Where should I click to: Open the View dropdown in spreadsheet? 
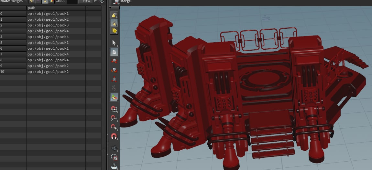[x=85, y=1]
